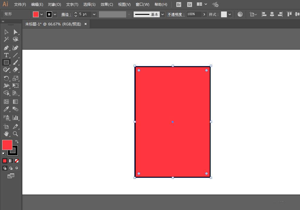Viewport: 300px width, 210px height.
Task: Select the Curvature tool
Action: (15, 48)
